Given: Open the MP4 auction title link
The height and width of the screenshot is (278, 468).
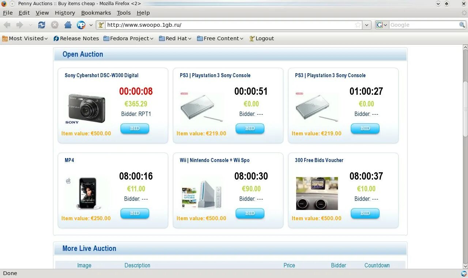Looking at the screenshot, I should pos(69,160).
